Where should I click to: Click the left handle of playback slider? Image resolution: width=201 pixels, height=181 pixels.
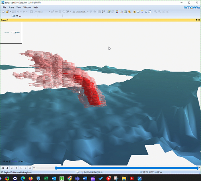click(56, 168)
